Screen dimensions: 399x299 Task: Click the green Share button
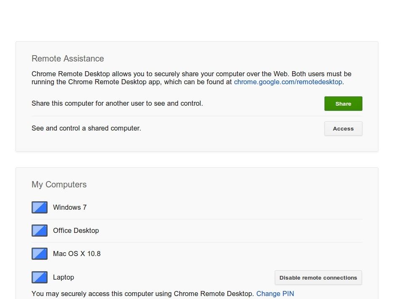click(x=343, y=104)
